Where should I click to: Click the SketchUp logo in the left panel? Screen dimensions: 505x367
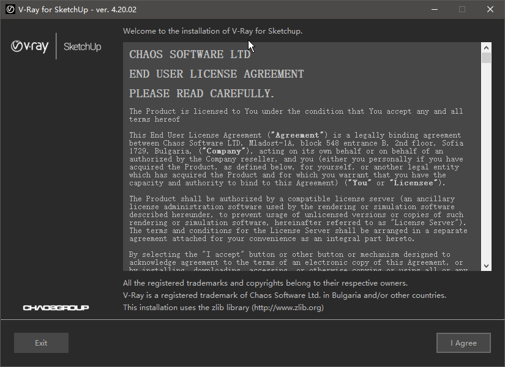pos(83,46)
